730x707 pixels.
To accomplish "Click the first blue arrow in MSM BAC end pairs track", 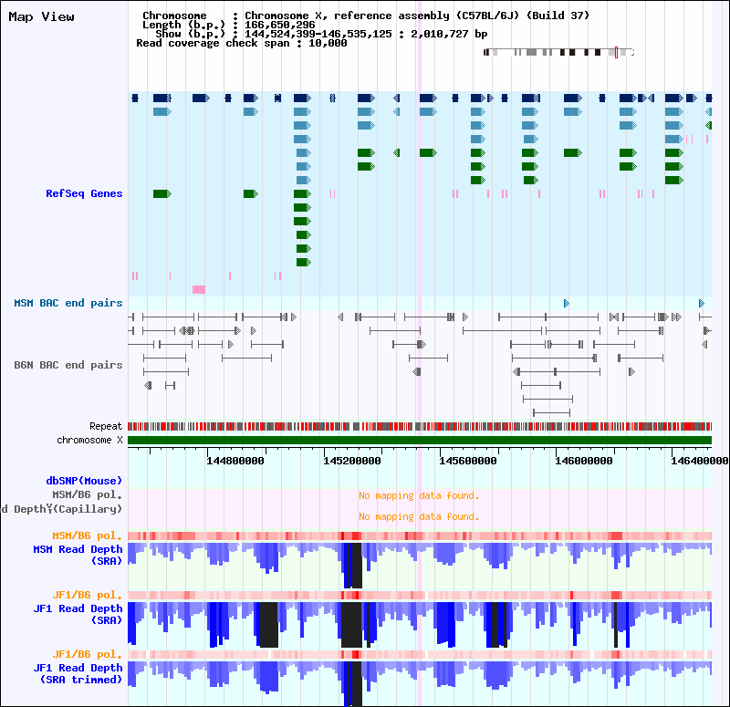I will (x=567, y=304).
